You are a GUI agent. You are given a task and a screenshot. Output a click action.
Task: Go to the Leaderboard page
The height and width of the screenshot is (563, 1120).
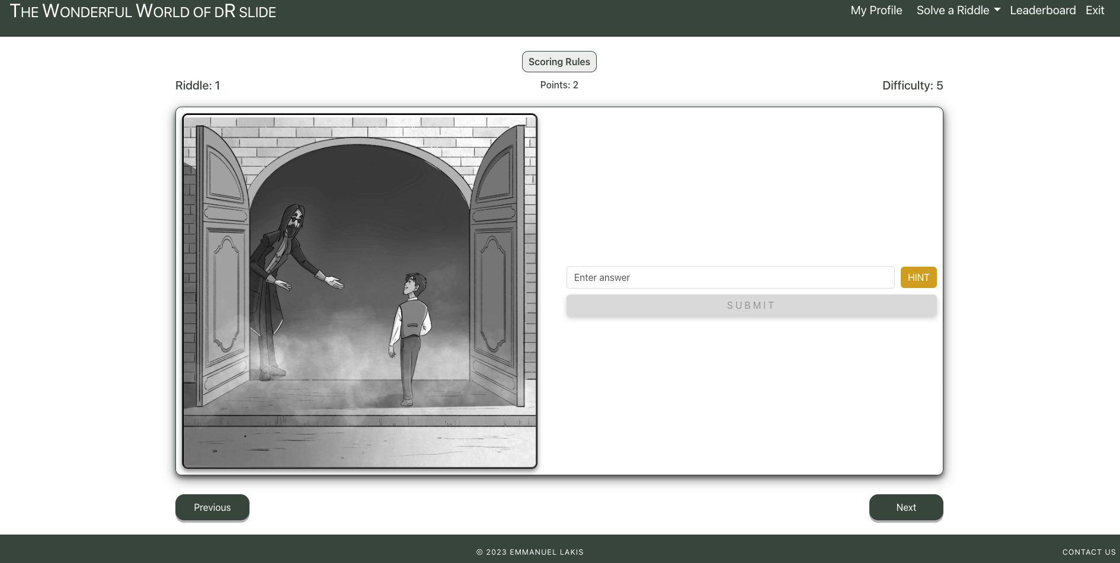coord(1042,10)
